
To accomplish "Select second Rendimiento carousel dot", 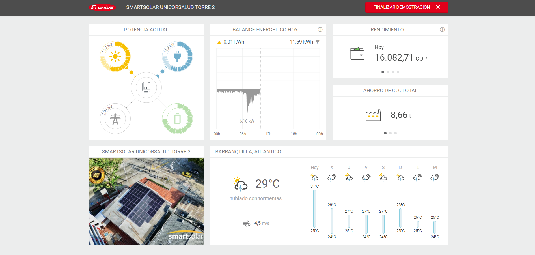I will (388, 72).
